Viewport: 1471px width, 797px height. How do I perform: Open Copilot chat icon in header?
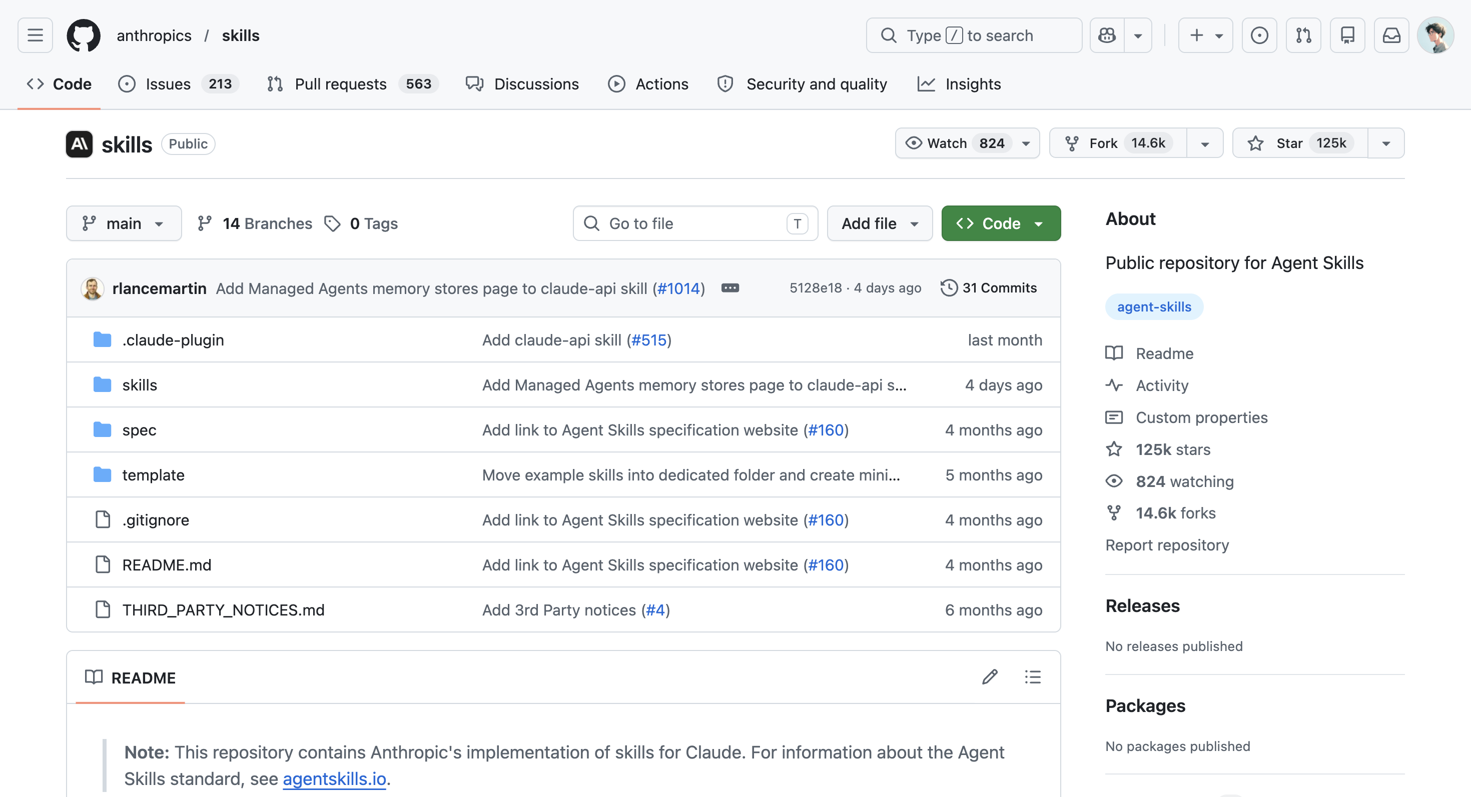(x=1107, y=35)
